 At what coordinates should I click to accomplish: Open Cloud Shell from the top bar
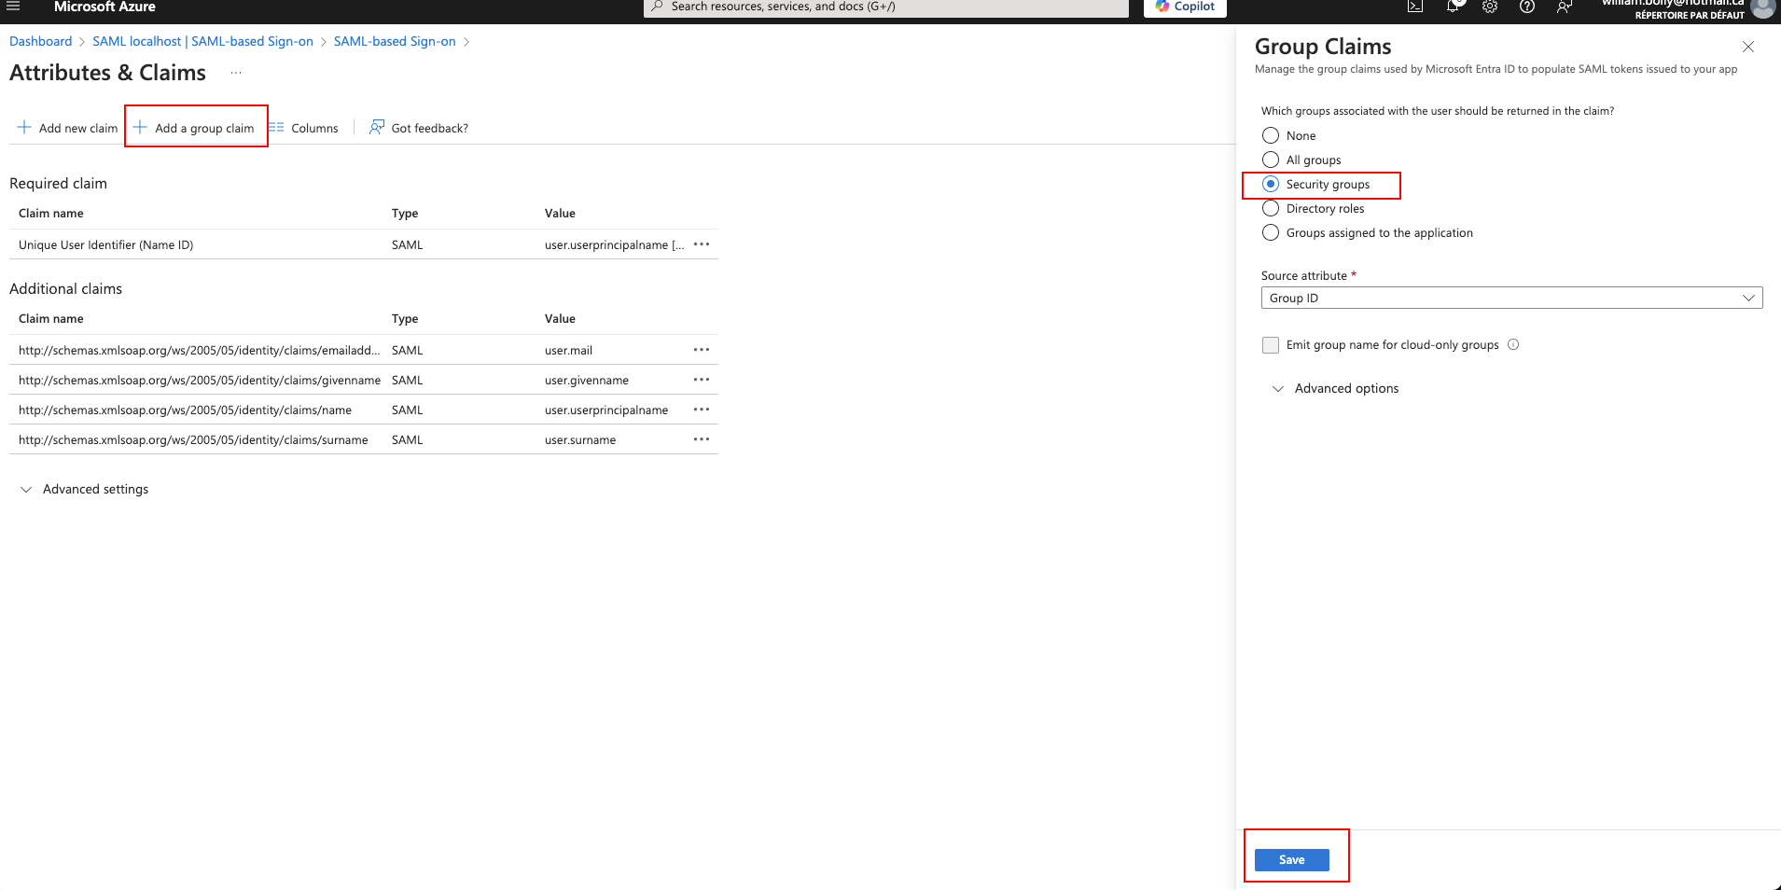coord(1415,7)
